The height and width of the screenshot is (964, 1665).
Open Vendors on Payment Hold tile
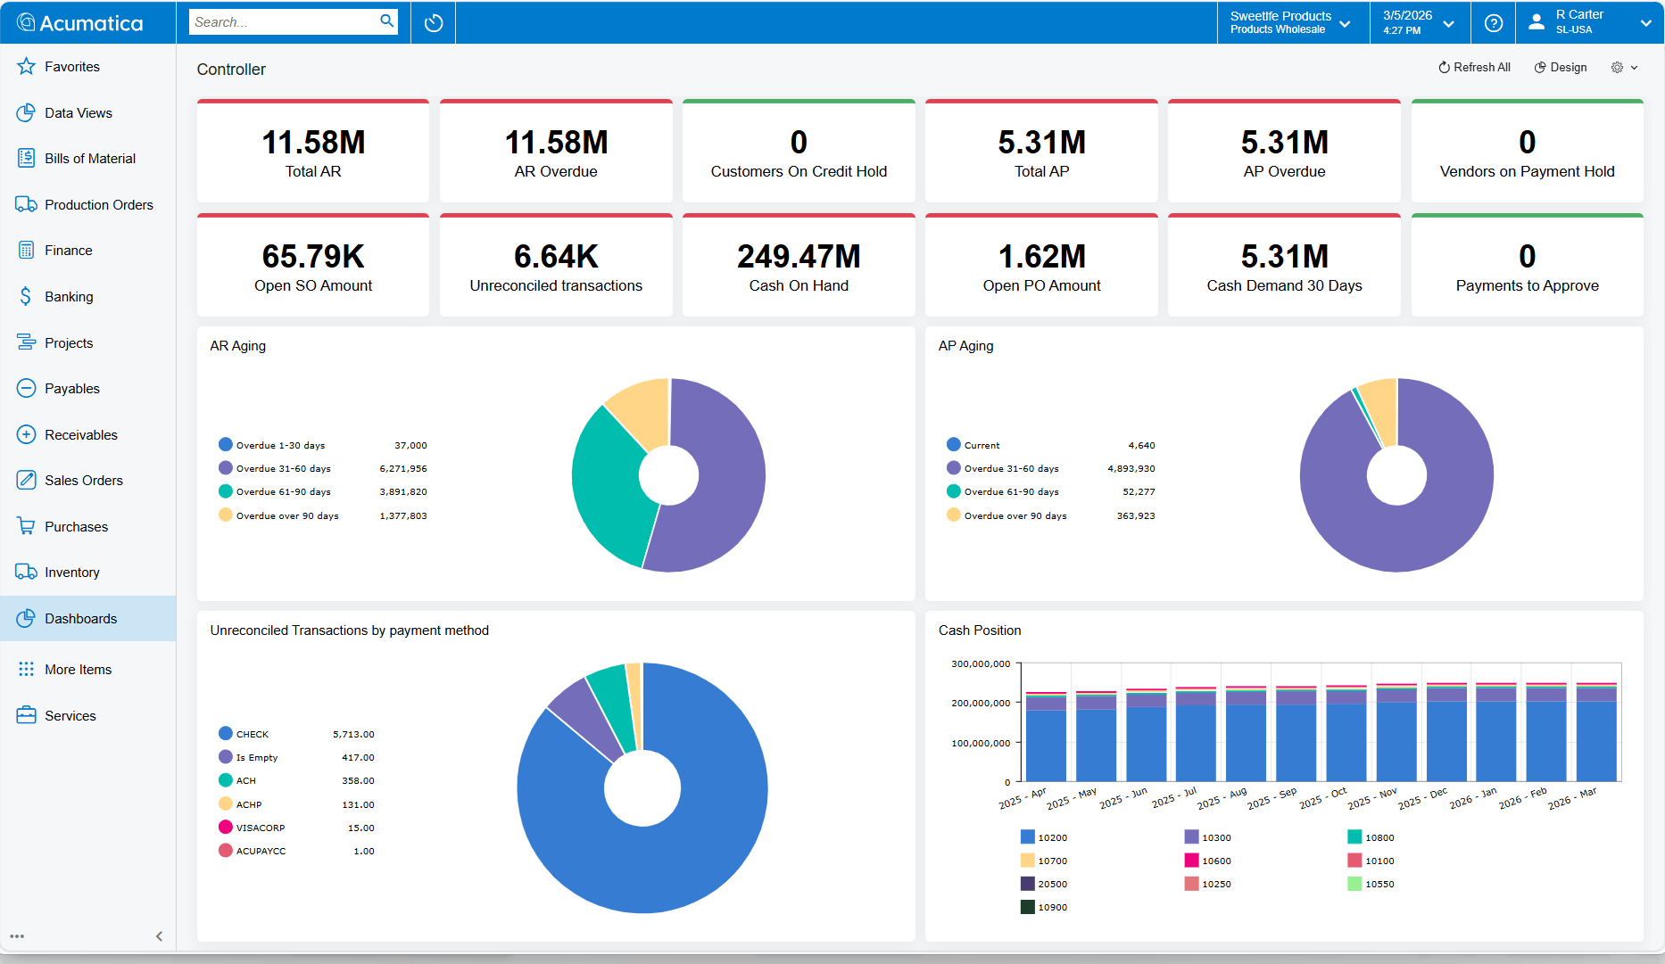[x=1527, y=152]
